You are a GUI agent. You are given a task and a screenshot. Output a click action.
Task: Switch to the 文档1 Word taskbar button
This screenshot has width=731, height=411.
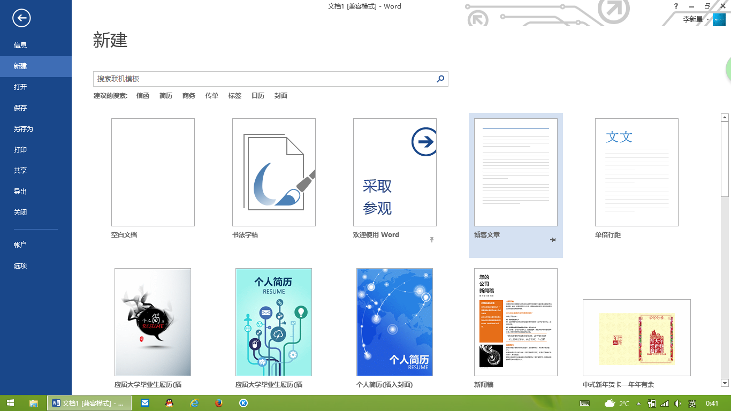(88, 403)
